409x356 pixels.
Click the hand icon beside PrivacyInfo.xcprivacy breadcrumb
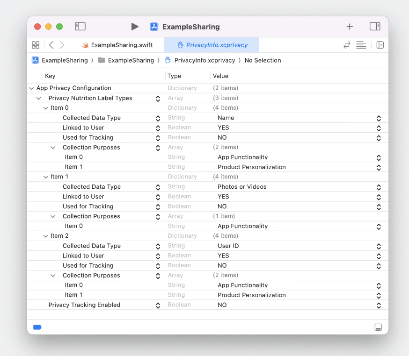tap(168, 60)
